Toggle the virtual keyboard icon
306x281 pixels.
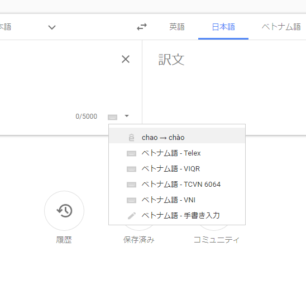click(112, 117)
